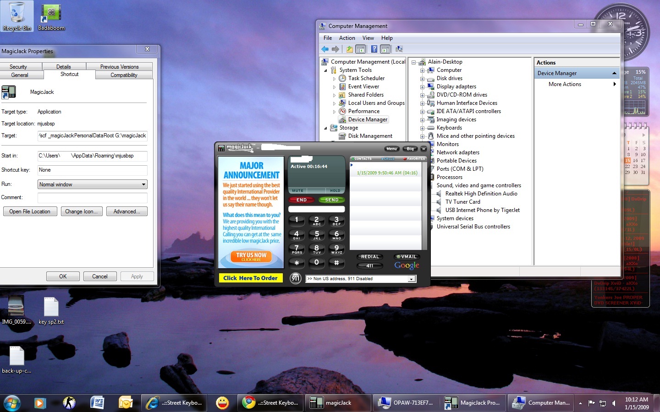Toggle HOLD on the active call
The height and width of the screenshot is (412, 660).
pyautogui.click(x=335, y=190)
